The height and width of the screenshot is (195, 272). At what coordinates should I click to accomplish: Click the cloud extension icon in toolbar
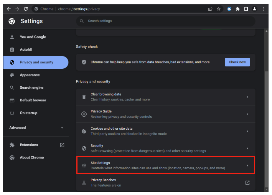229,9
